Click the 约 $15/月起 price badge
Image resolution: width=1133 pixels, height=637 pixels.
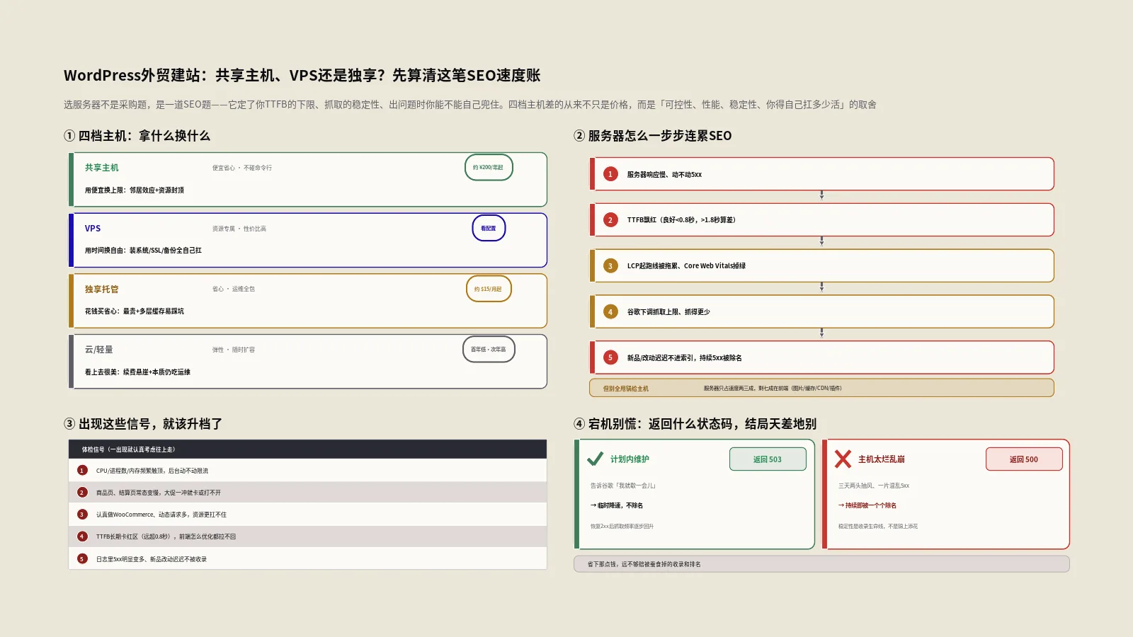click(489, 289)
